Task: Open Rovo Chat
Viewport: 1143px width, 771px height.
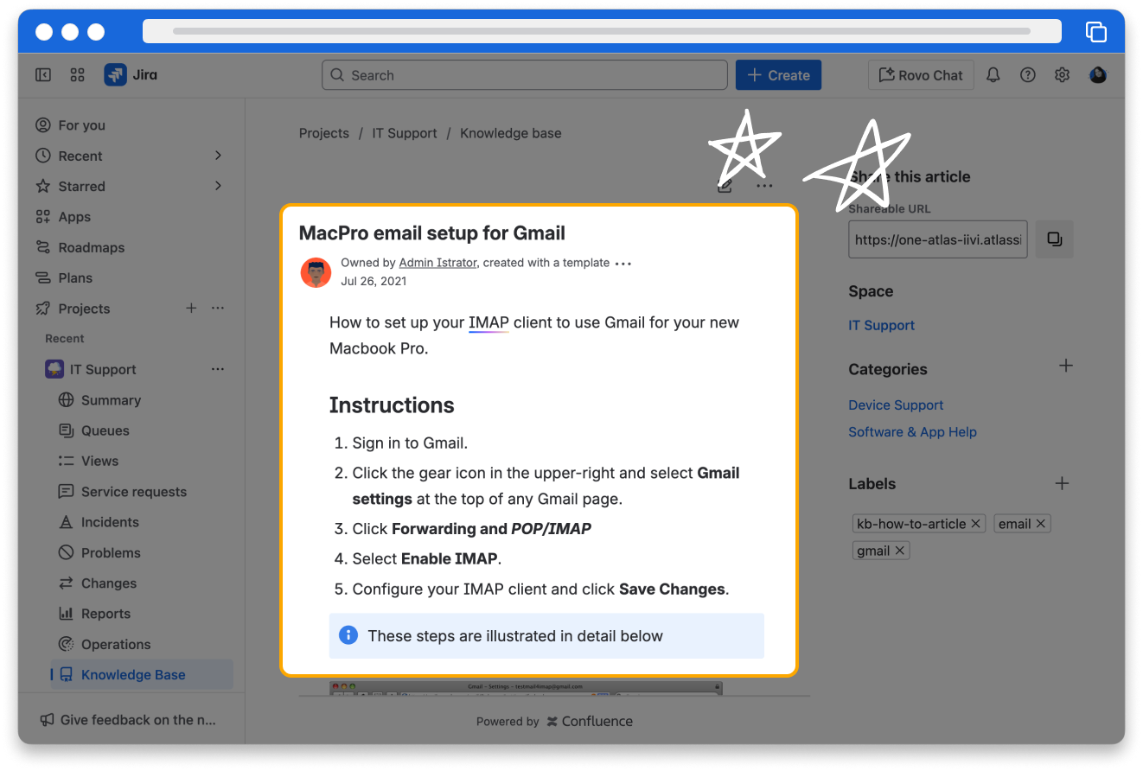Action: click(x=921, y=75)
